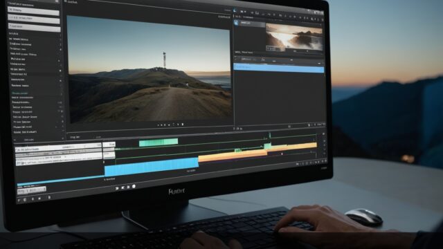Toggle the small button beside the second track
The width and height of the screenshot is (443, 249).
click(x=109, y=154)
